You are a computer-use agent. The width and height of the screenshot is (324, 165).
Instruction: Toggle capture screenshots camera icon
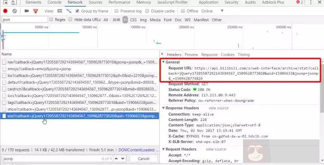coord(27,11)
